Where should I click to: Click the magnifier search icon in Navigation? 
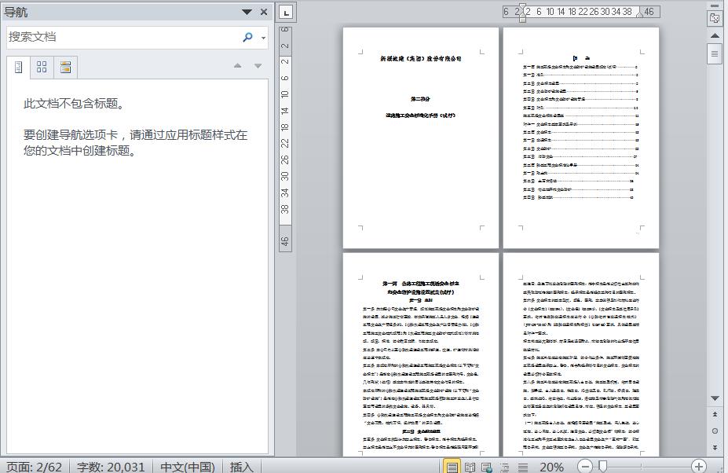[x=247, y=37]
